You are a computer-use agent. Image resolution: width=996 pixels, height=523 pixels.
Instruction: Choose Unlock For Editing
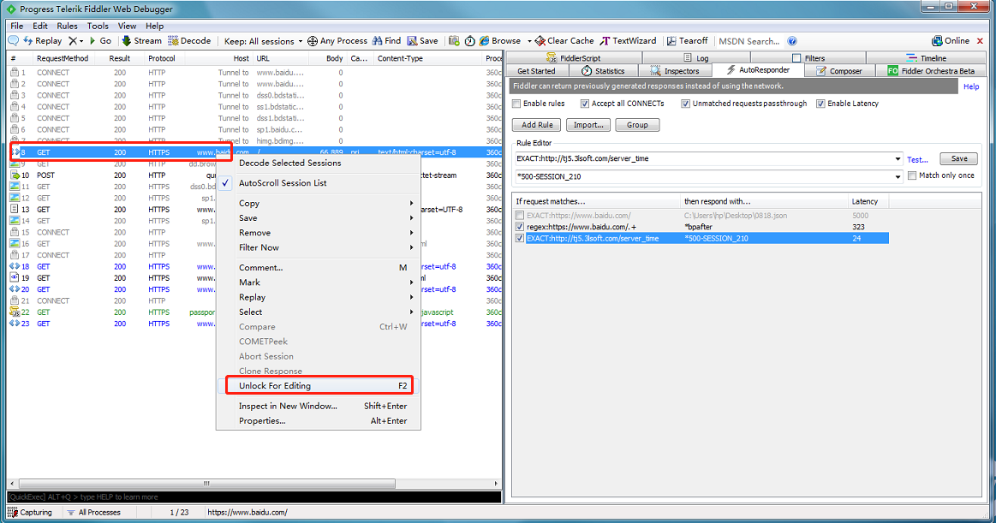click(319, 386)
